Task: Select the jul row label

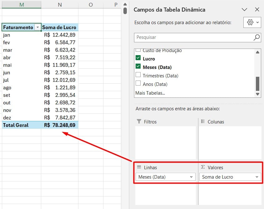Action: [22, 80]
